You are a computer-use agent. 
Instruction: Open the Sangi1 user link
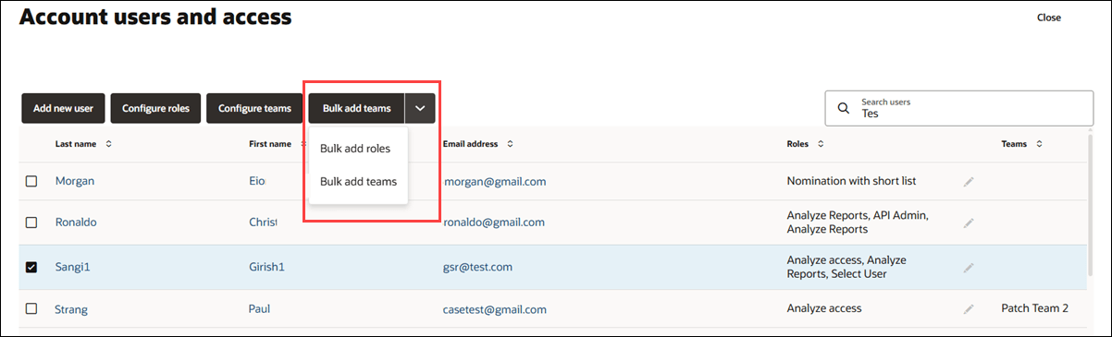[72, 267]
